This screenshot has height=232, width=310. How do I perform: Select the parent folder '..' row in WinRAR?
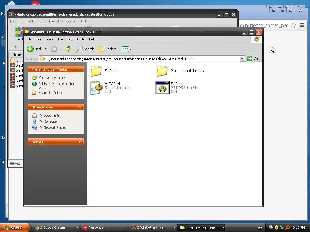point(17,60)
